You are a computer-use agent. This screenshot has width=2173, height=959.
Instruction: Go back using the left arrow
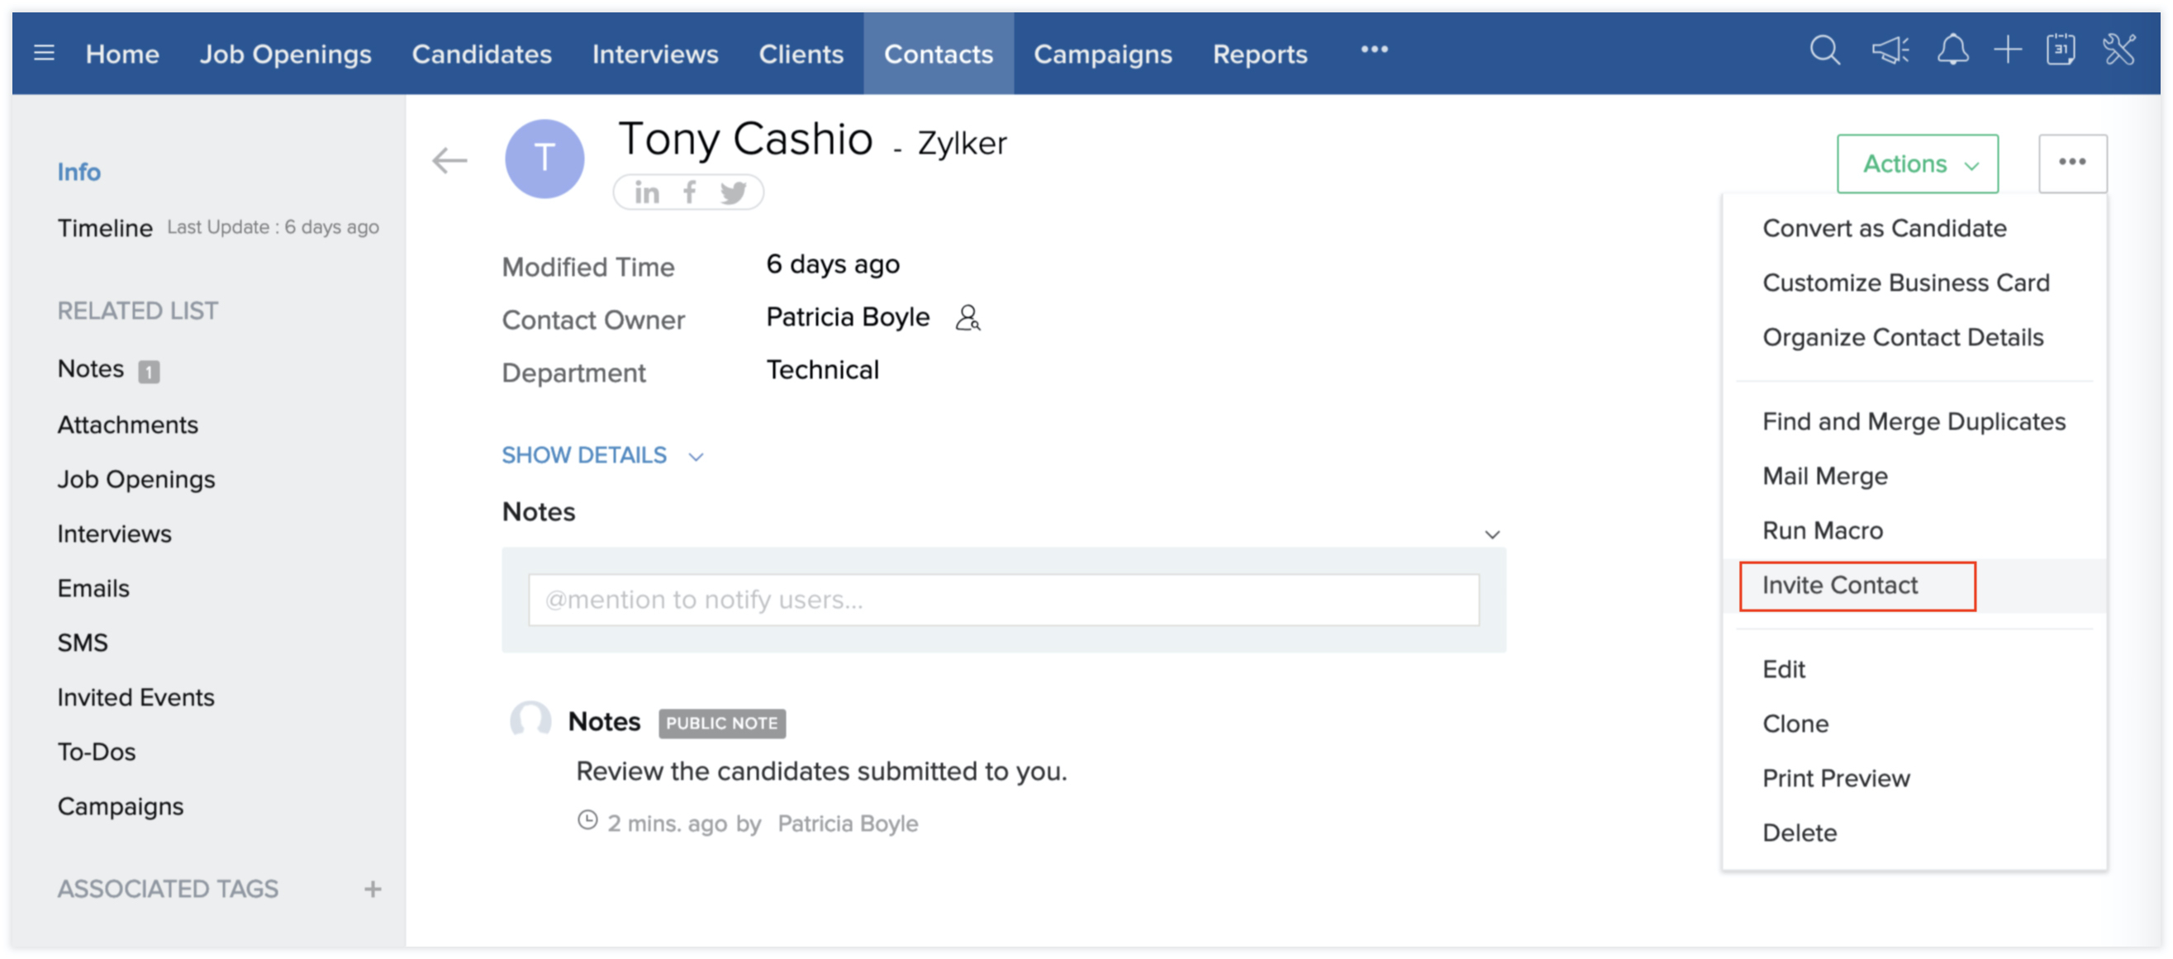pyautogui.click(x=449, y=160)
